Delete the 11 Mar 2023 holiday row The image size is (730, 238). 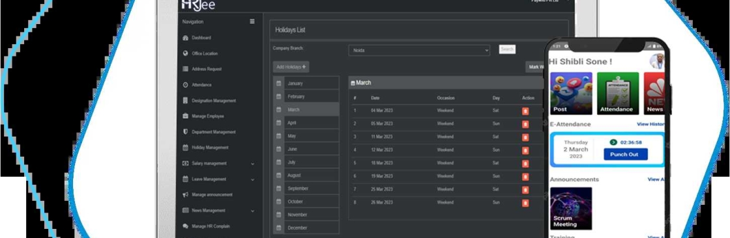click(525, 137)
